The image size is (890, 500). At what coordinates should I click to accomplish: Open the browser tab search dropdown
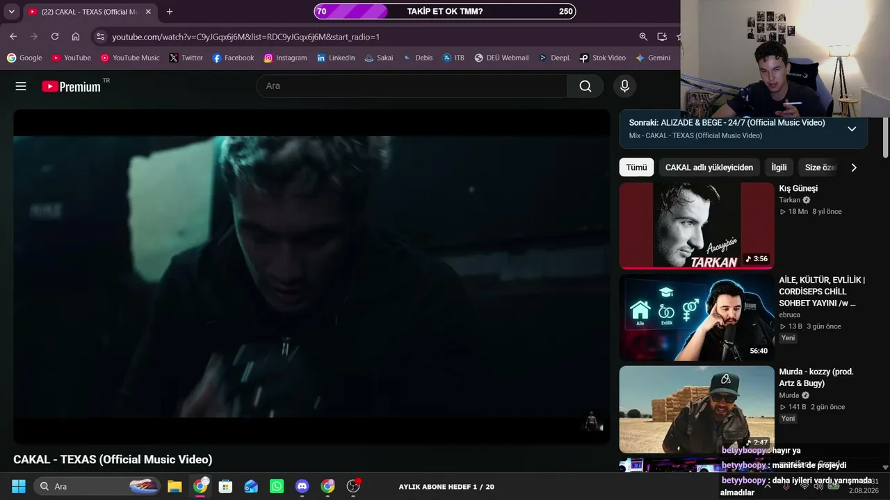[x=11, y=12]
